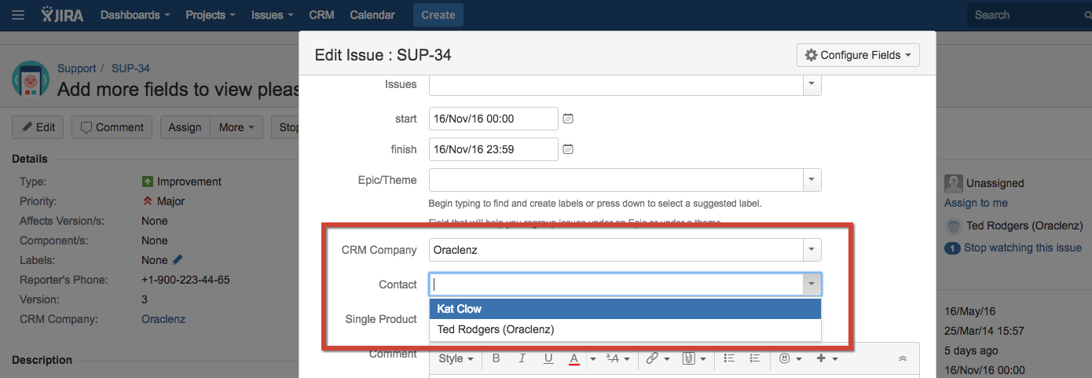Expand the Epic/Theme dropdown arrow
This screenshot has width=1092, height=378.
(x=811, y=180)
